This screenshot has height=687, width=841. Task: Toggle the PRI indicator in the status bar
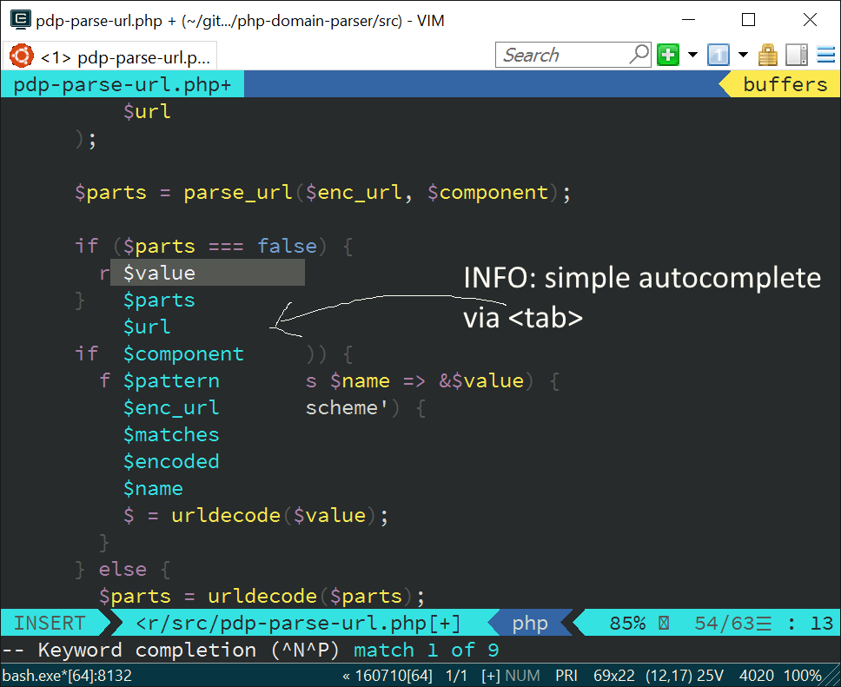(x=566, y=675)
